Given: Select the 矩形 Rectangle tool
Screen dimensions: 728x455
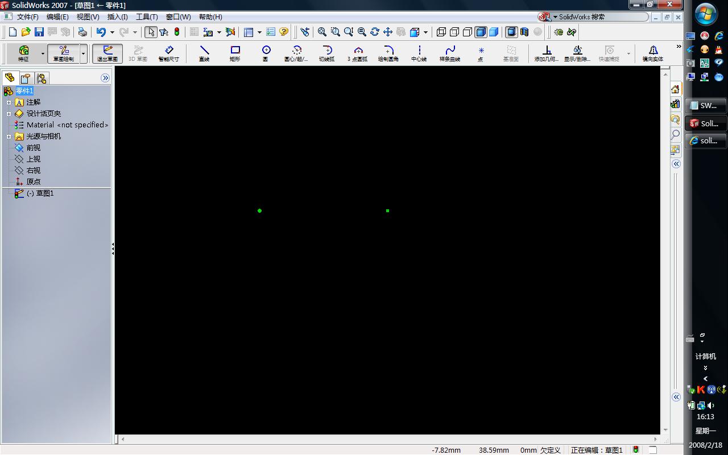Looking at the screenshot, I should [x=235, y=53].
